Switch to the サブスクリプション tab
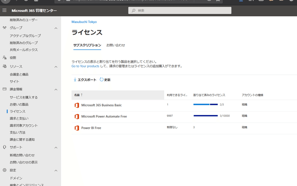Image resolution: width=297 pixels, height=186 pixels. coord(87,45)
